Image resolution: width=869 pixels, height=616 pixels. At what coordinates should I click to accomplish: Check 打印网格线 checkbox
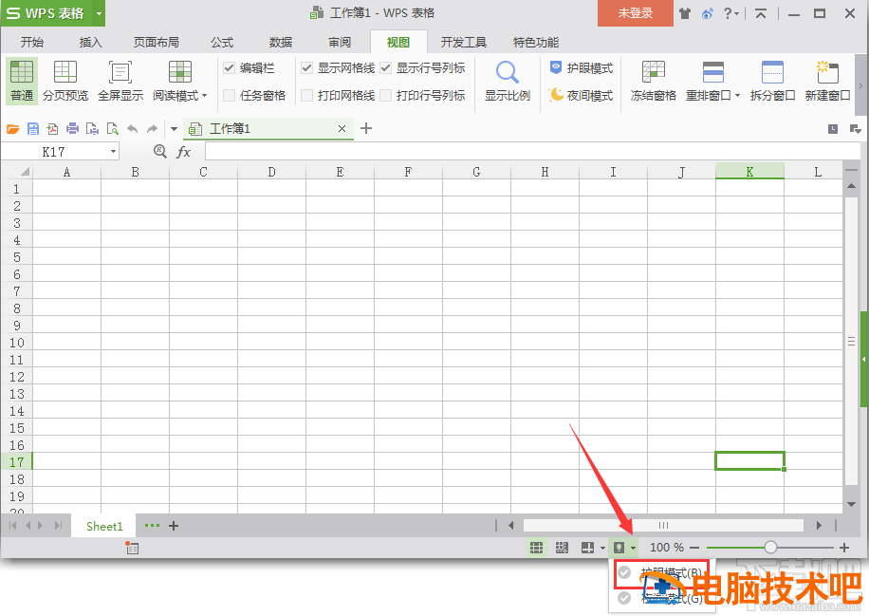click(306, 95)
